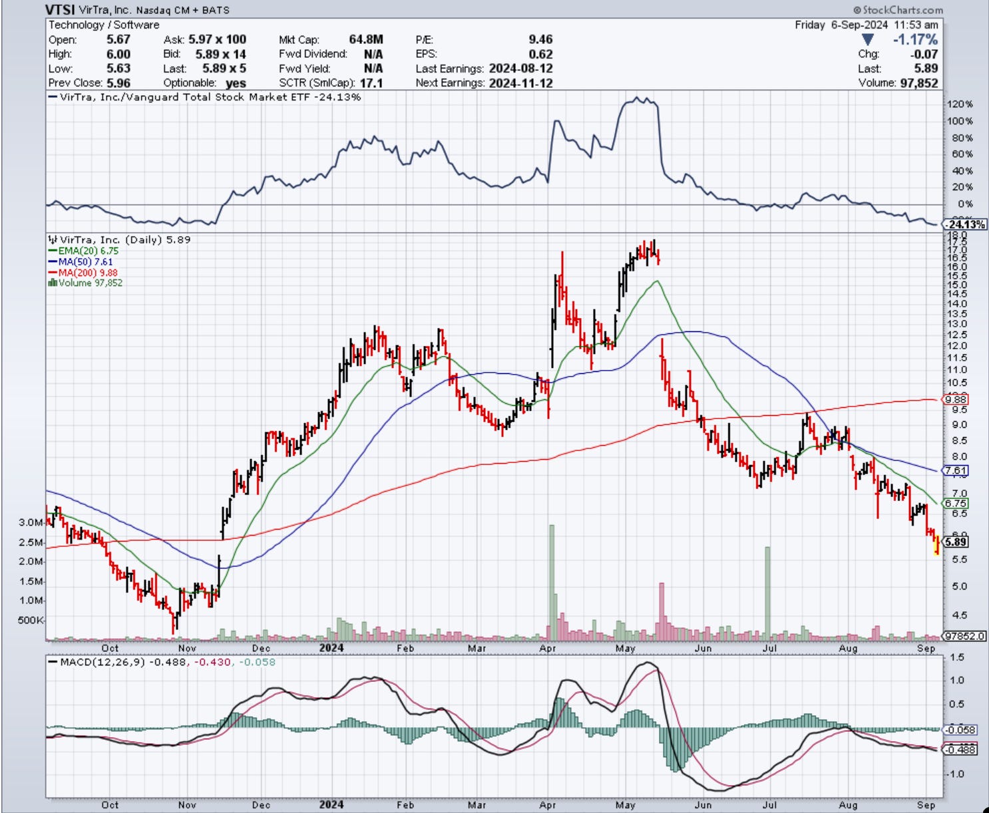
Task: Click the Prev Close value 5.96
Action: [x=118, y=83]
